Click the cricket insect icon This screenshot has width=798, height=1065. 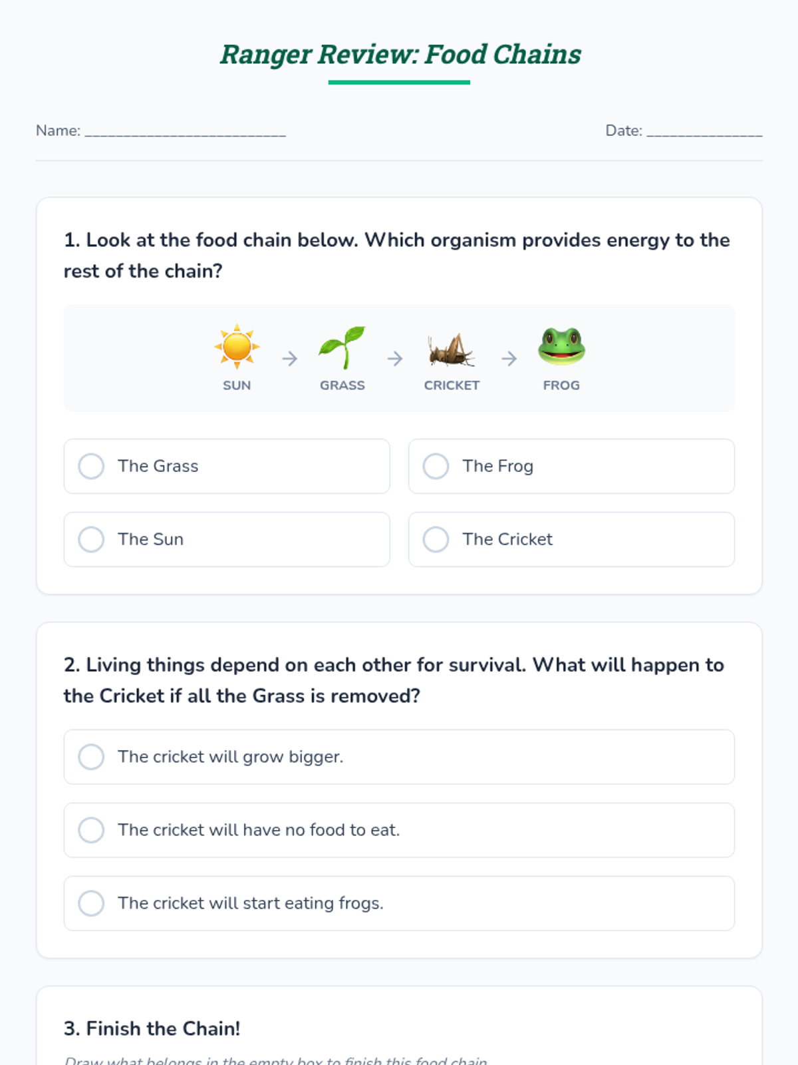tap(452, 349)
